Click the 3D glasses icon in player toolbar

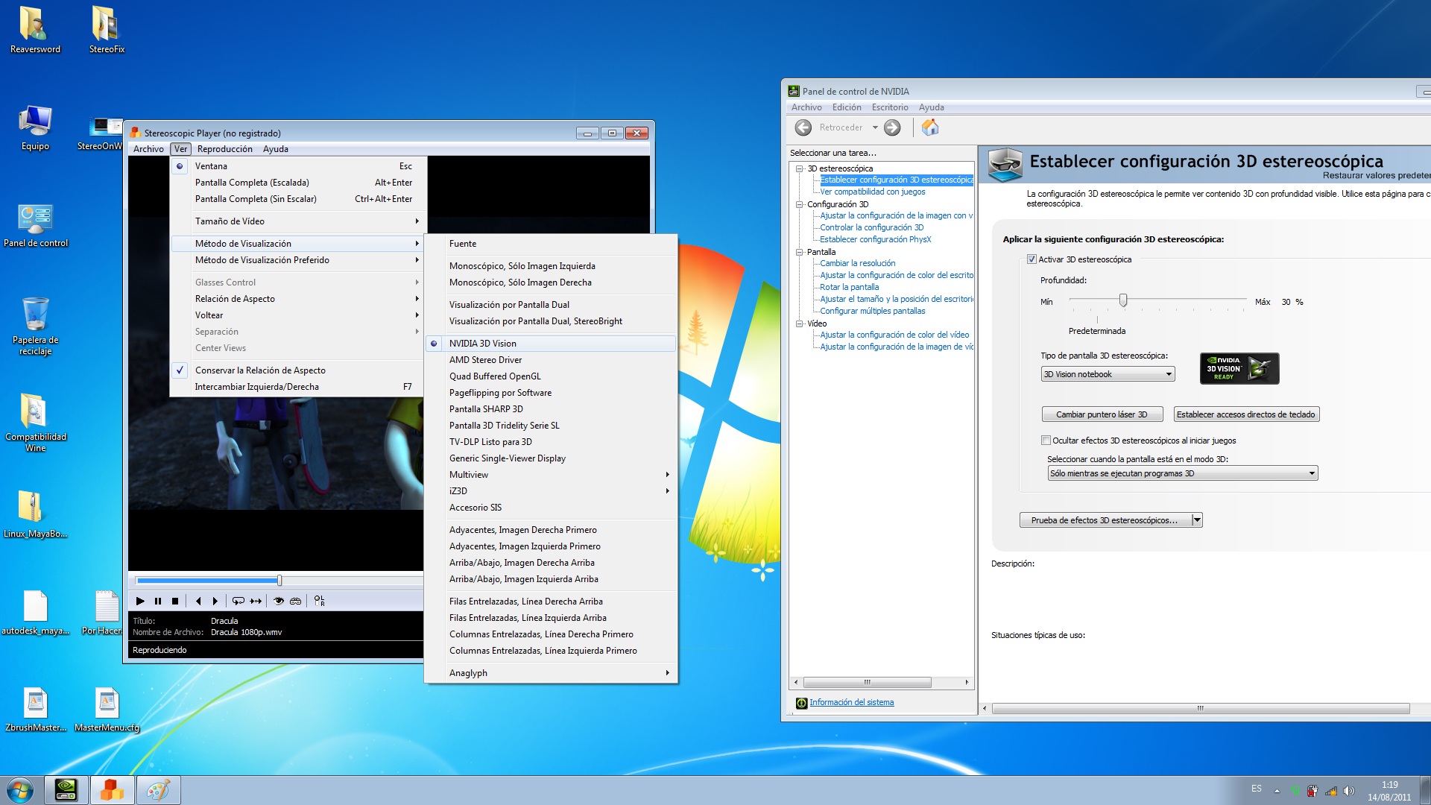pyautogui.click(x=295, y=601)
